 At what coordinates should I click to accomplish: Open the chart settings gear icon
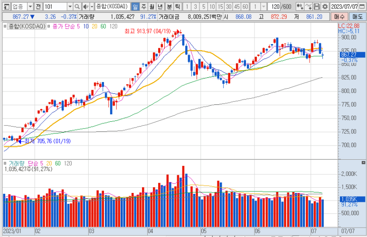(x=325, y=7)
